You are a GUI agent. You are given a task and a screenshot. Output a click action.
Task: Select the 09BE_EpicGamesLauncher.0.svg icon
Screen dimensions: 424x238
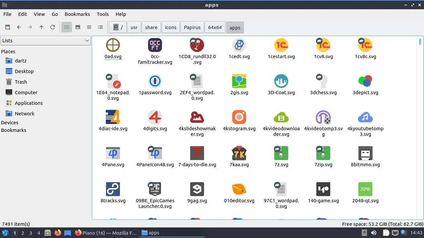(x=155, y=189)
